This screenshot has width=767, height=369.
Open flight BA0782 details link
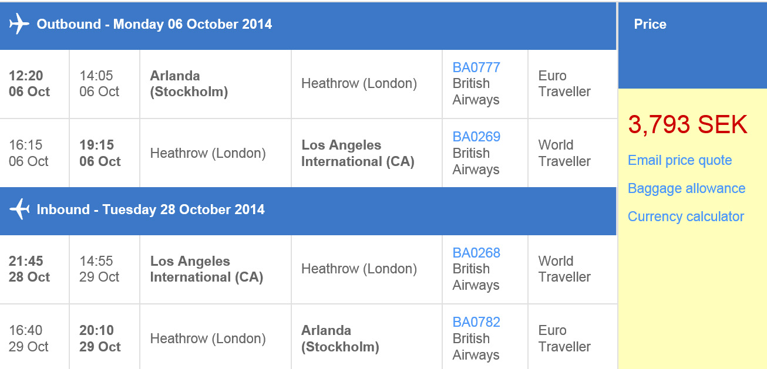(x=476, y=322)
